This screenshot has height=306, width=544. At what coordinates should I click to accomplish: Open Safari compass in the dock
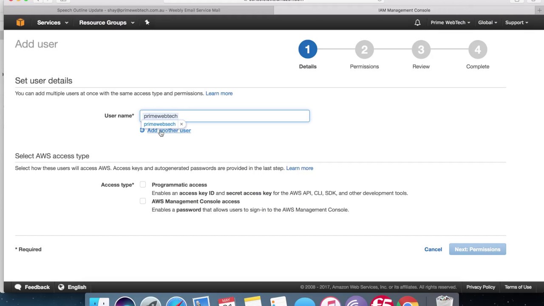click(x=176, y=302)
